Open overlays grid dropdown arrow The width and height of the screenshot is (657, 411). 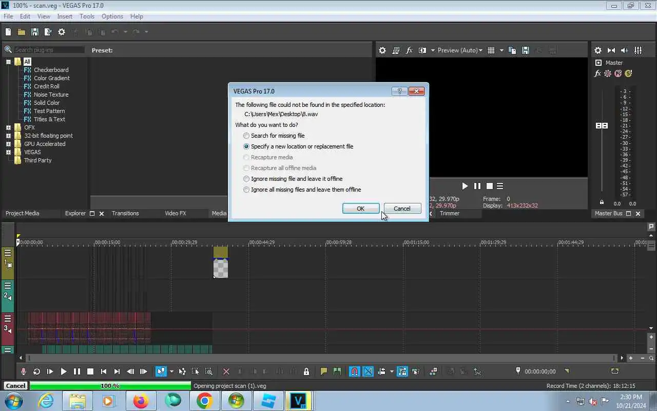501,50
